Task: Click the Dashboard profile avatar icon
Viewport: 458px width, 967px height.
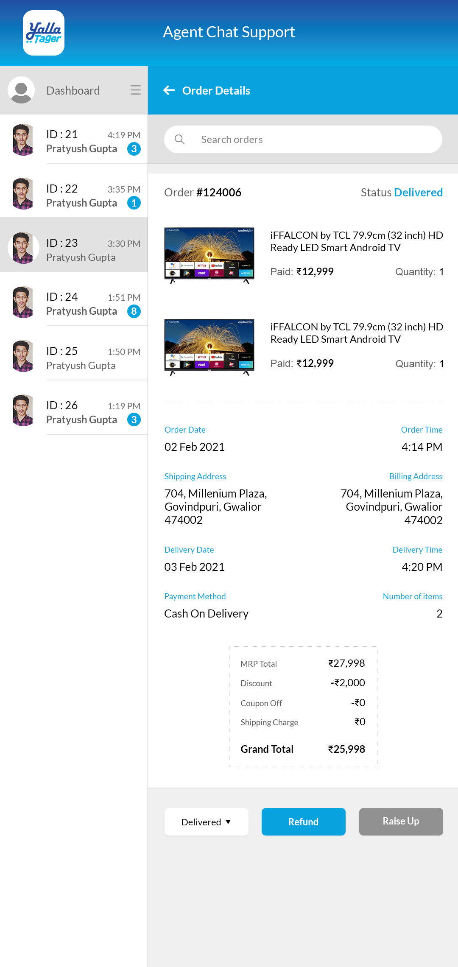Action: [x=21, y=90]
